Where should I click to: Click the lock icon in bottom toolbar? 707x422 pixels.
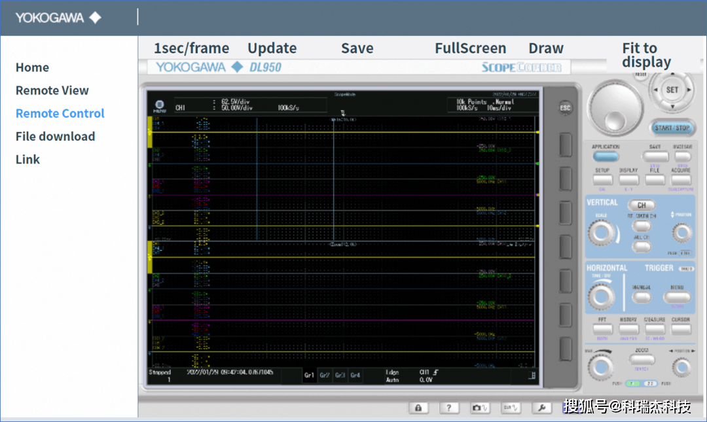[x=418, y=408]
